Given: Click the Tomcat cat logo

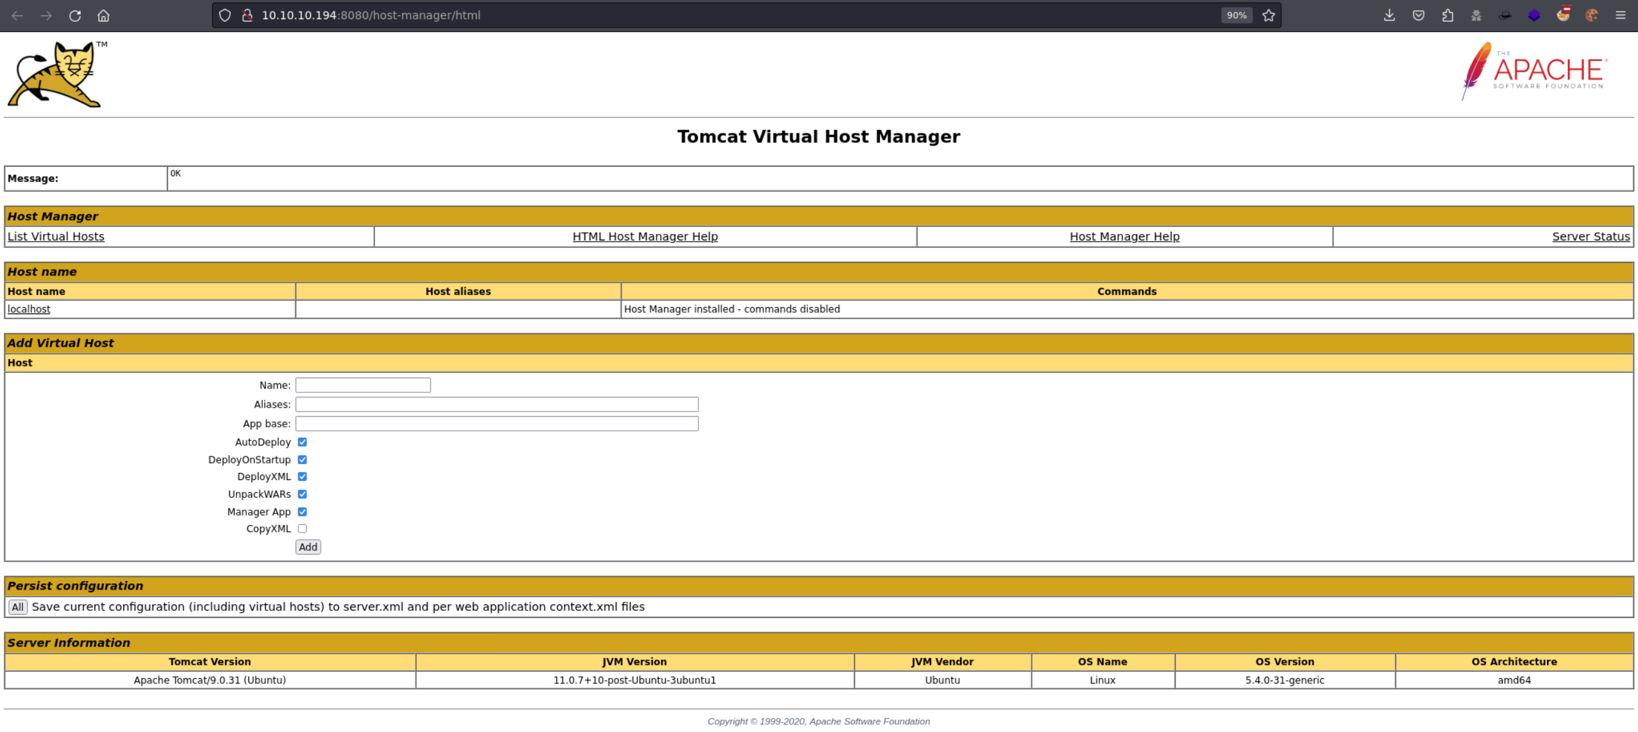Looking at the screenshot, I should (56, 74).
